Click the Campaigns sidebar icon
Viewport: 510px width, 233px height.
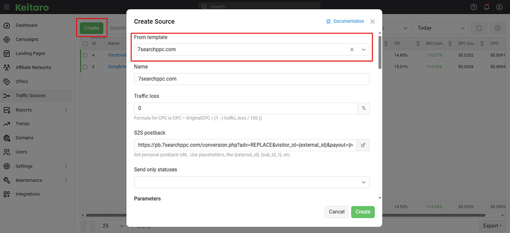(x=7, y=39)
